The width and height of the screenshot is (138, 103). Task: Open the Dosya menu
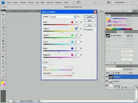coord(9,3)
